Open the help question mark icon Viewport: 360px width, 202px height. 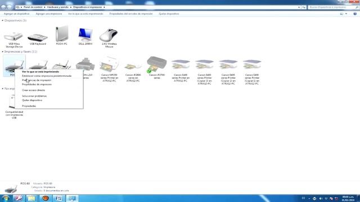click(355, 13)
